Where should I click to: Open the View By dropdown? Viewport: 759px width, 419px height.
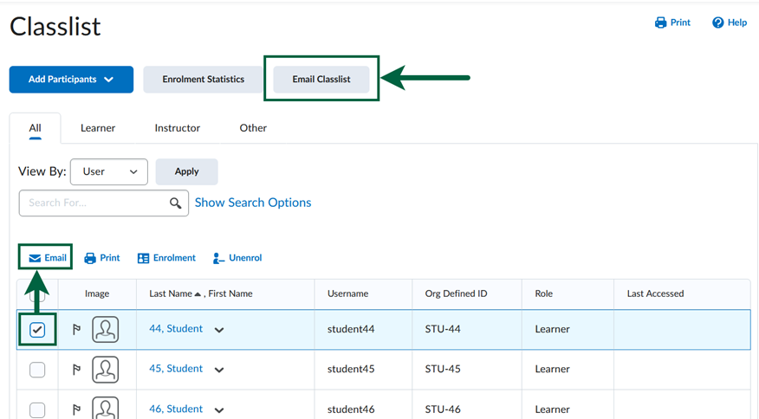click(x=109, y=171)
